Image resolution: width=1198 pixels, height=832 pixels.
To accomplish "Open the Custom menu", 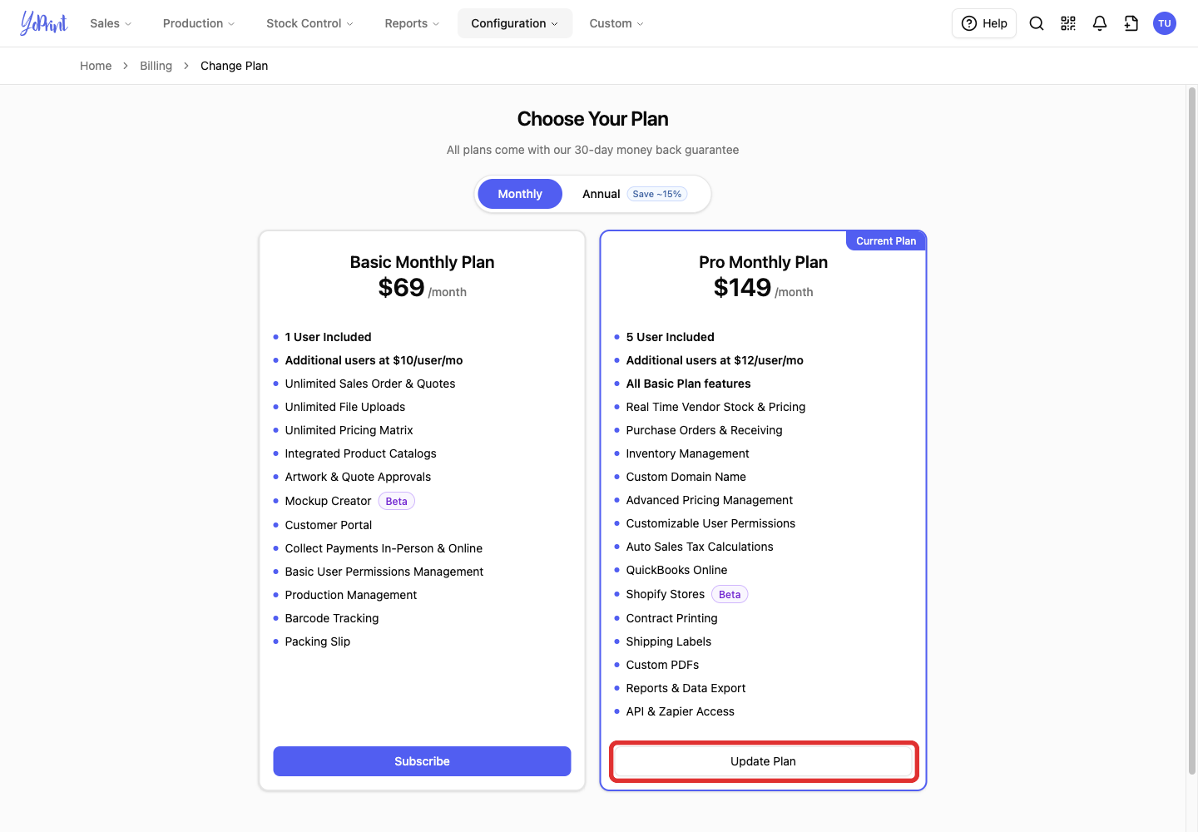I will 616,23.
